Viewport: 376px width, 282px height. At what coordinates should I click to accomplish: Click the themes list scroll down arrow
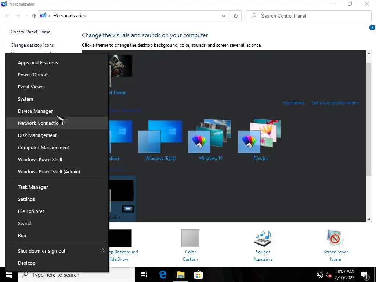(369, 219)
